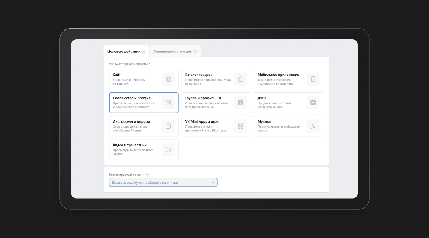Expand the Рекламируемый объект dropdown chevron
This screenshot has width=429, height=238.
point(213,183)
